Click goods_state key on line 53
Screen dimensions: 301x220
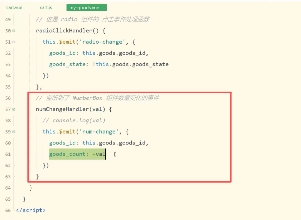(68, 64)
